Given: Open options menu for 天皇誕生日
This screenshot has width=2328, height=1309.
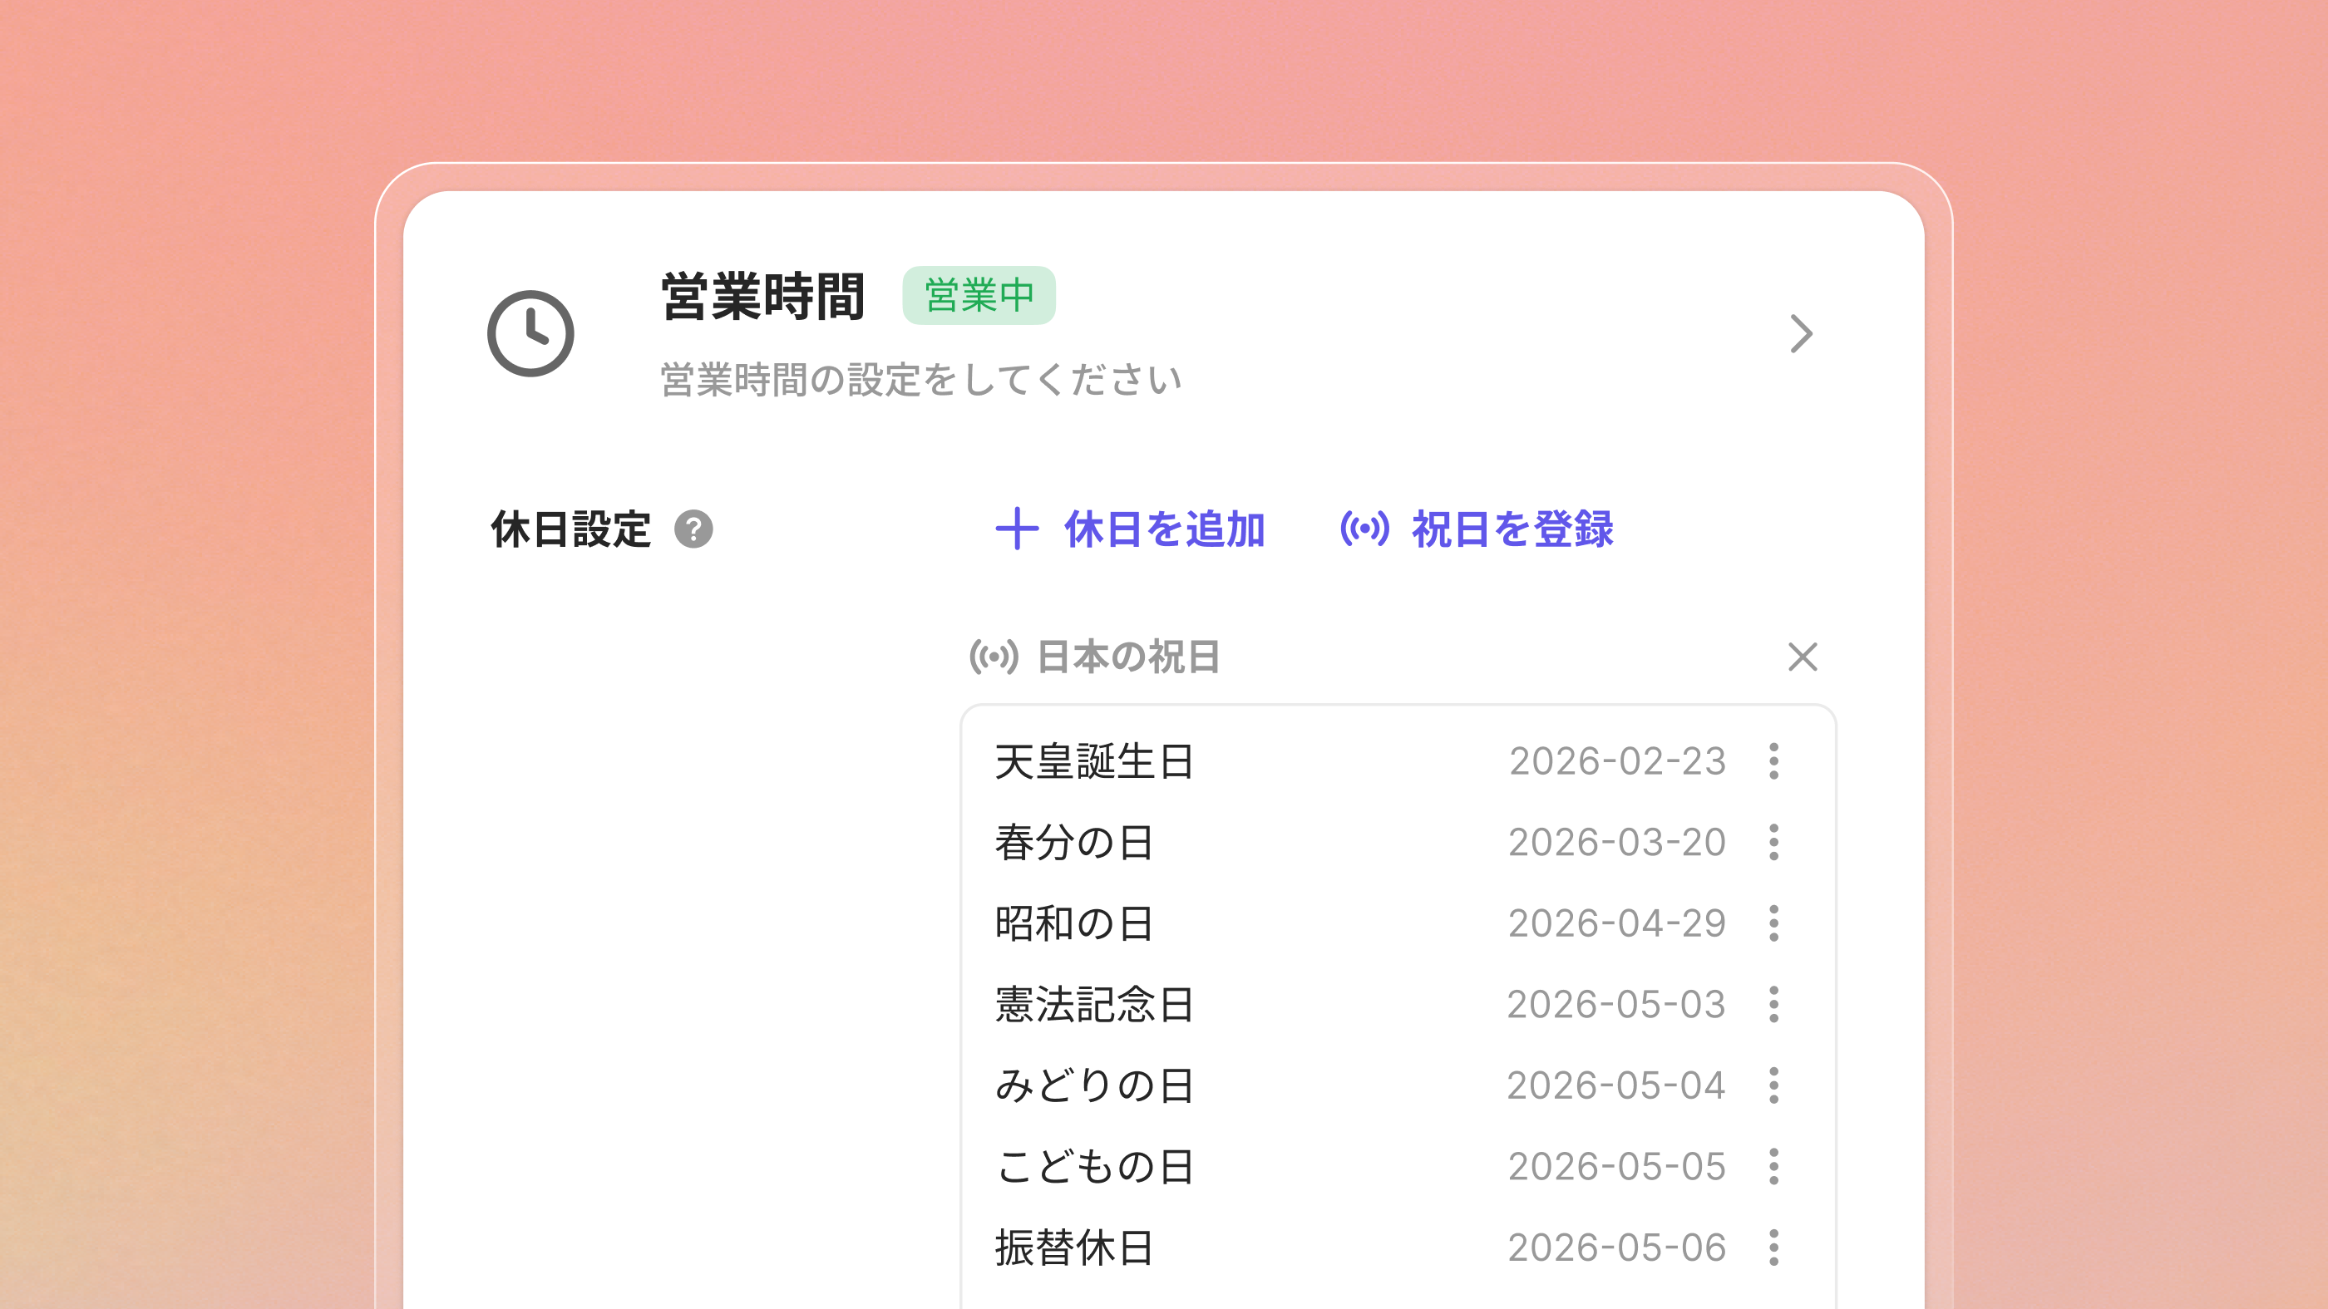Looking at the screenshot, I should 1773,760.
